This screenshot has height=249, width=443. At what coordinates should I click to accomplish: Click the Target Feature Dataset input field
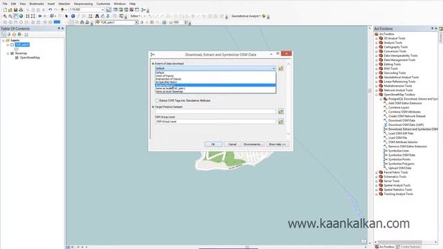[215, 111]
